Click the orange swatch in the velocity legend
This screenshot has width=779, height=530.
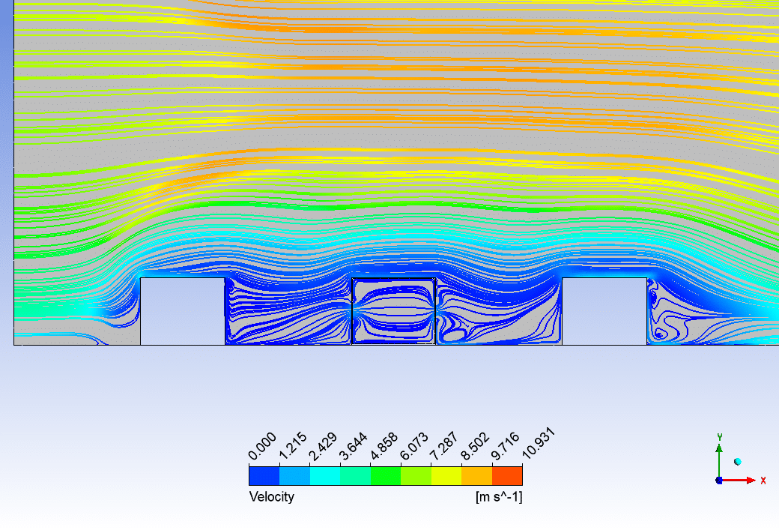476,476
